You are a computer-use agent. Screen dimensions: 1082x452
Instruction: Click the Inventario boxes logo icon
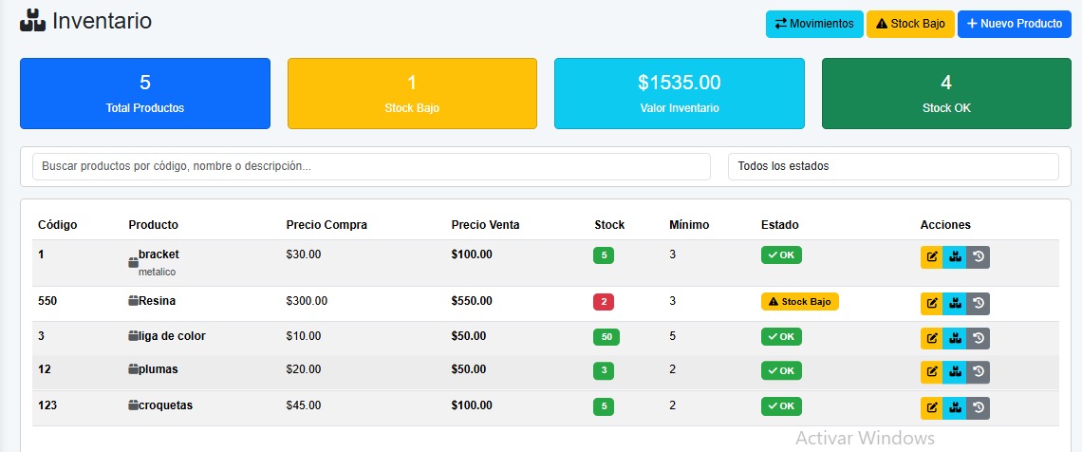pos(32,21)
